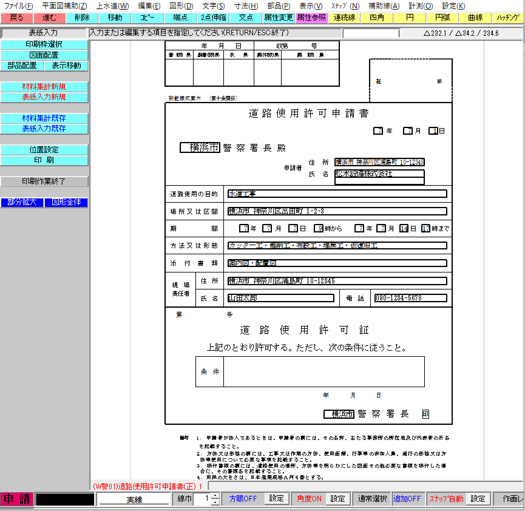Select the 円 circle tool
Screen dimensions: 525x511
click(410, 18)
